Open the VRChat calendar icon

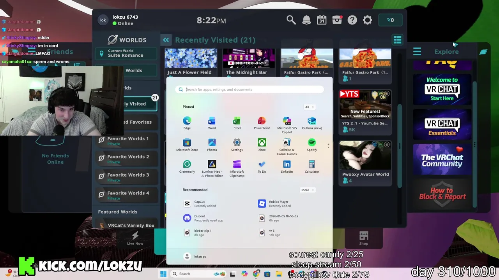[x=322, y=20]
